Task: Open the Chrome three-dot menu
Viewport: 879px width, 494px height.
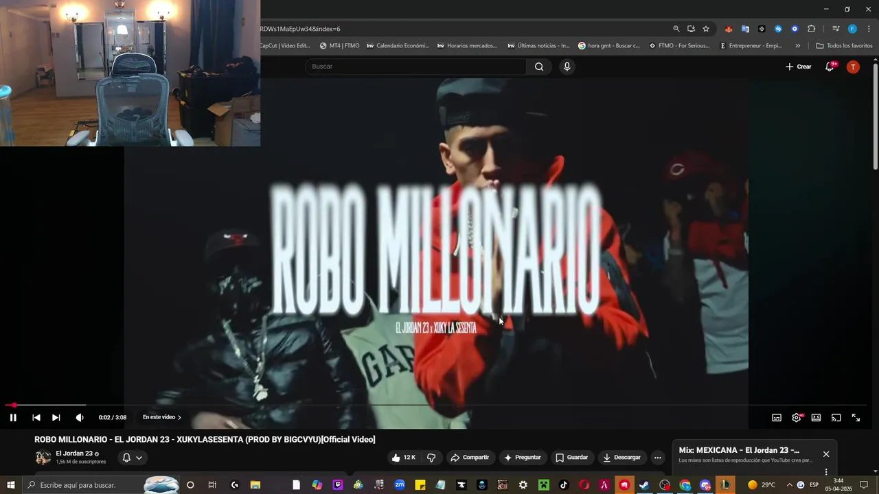Action: [869, 29]
